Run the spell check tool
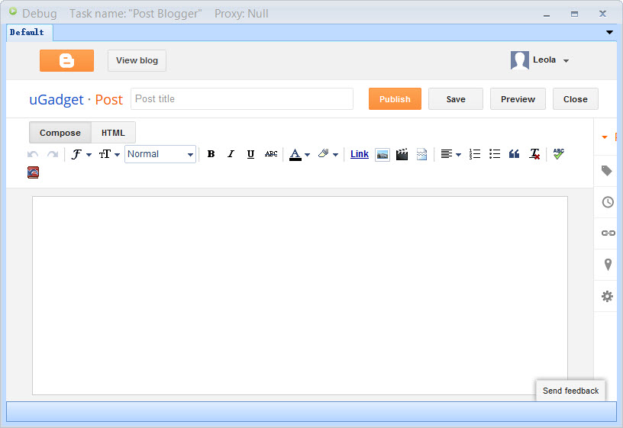This screenshot has width=623, height=428. pos(558,154)
